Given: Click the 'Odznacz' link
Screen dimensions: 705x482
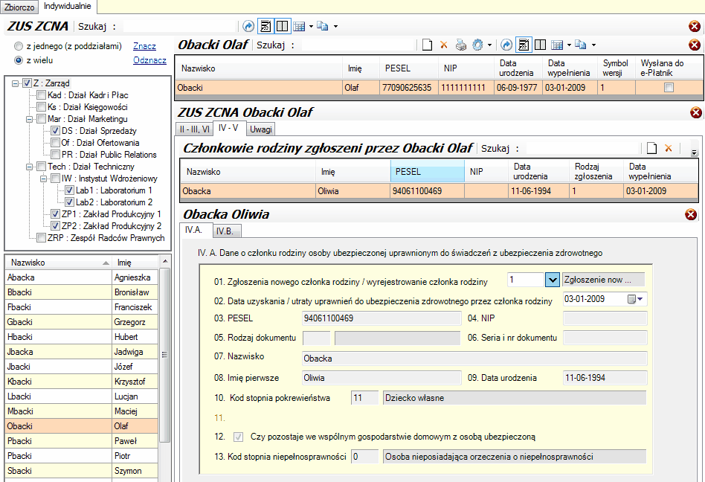Looking at the screenshot, I should (149, 60).
